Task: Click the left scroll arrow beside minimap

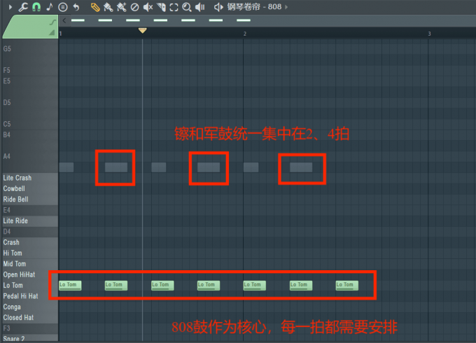Action: (64, 20)
